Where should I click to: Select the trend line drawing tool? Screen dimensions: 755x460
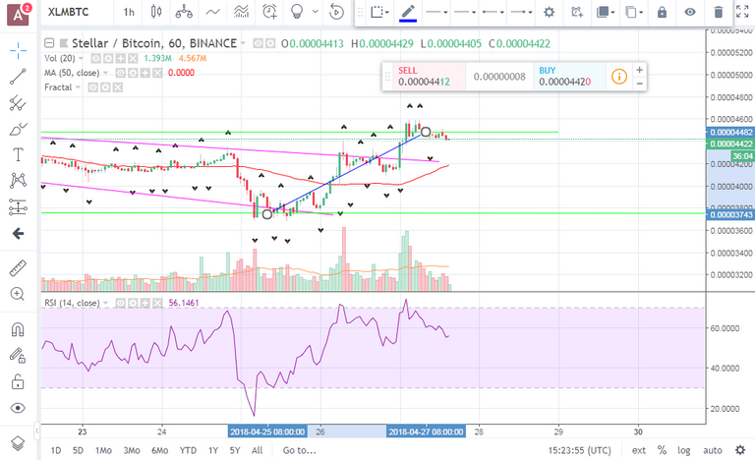(18, 77)
